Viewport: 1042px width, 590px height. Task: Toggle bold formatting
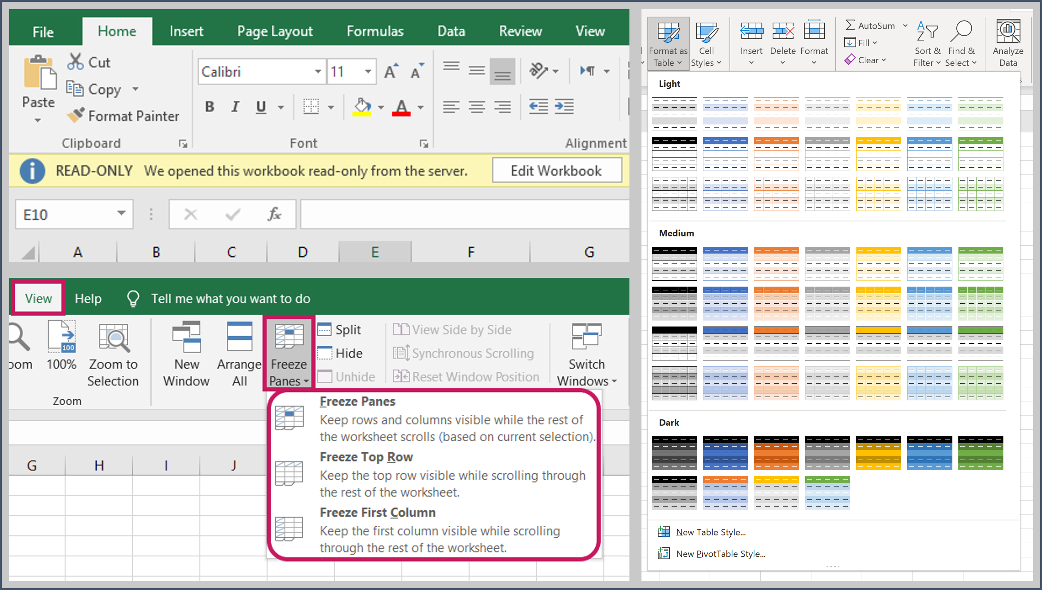210,107
